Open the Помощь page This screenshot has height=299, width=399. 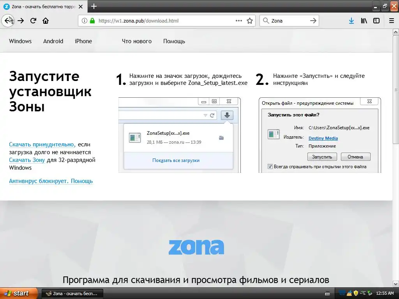coord(174,41)
